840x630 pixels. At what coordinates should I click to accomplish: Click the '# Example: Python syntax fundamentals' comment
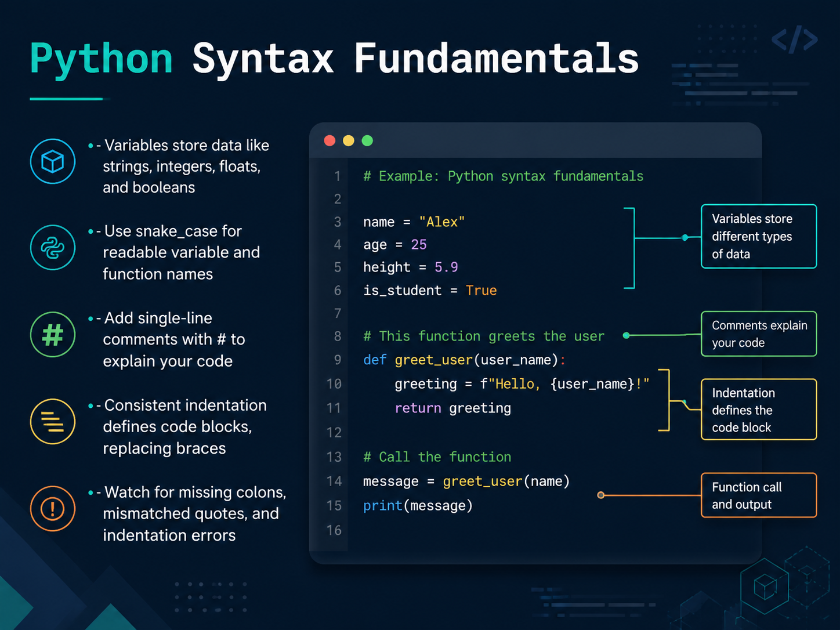(503, 176)
